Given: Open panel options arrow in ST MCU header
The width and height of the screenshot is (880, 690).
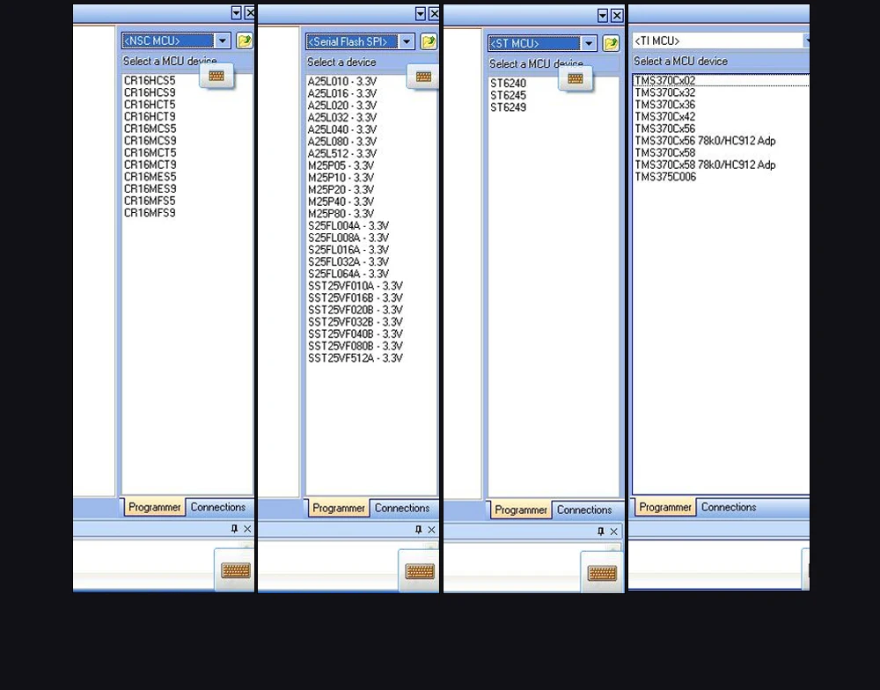Looking at the screenshot, I should click(x=602, y=15).
